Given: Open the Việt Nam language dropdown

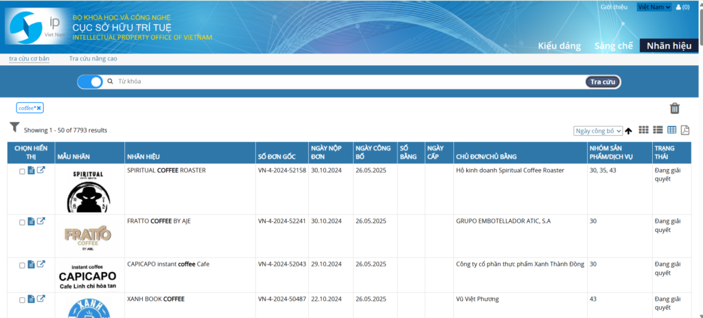Looking at the screenshot, I should pyautogui.click(x=654, y=7).
